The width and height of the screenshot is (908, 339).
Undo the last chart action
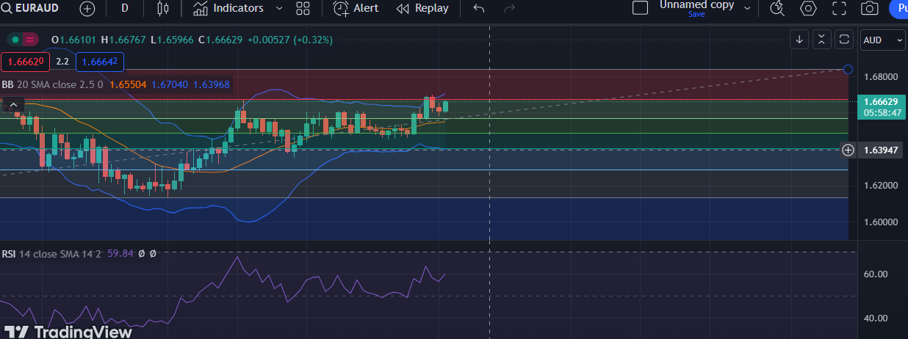pyautogui.click(x=479, y=8)
